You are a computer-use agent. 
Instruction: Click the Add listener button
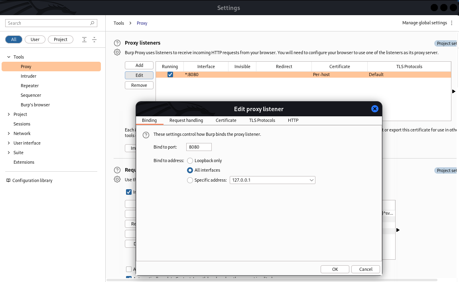tap(139, 65)
